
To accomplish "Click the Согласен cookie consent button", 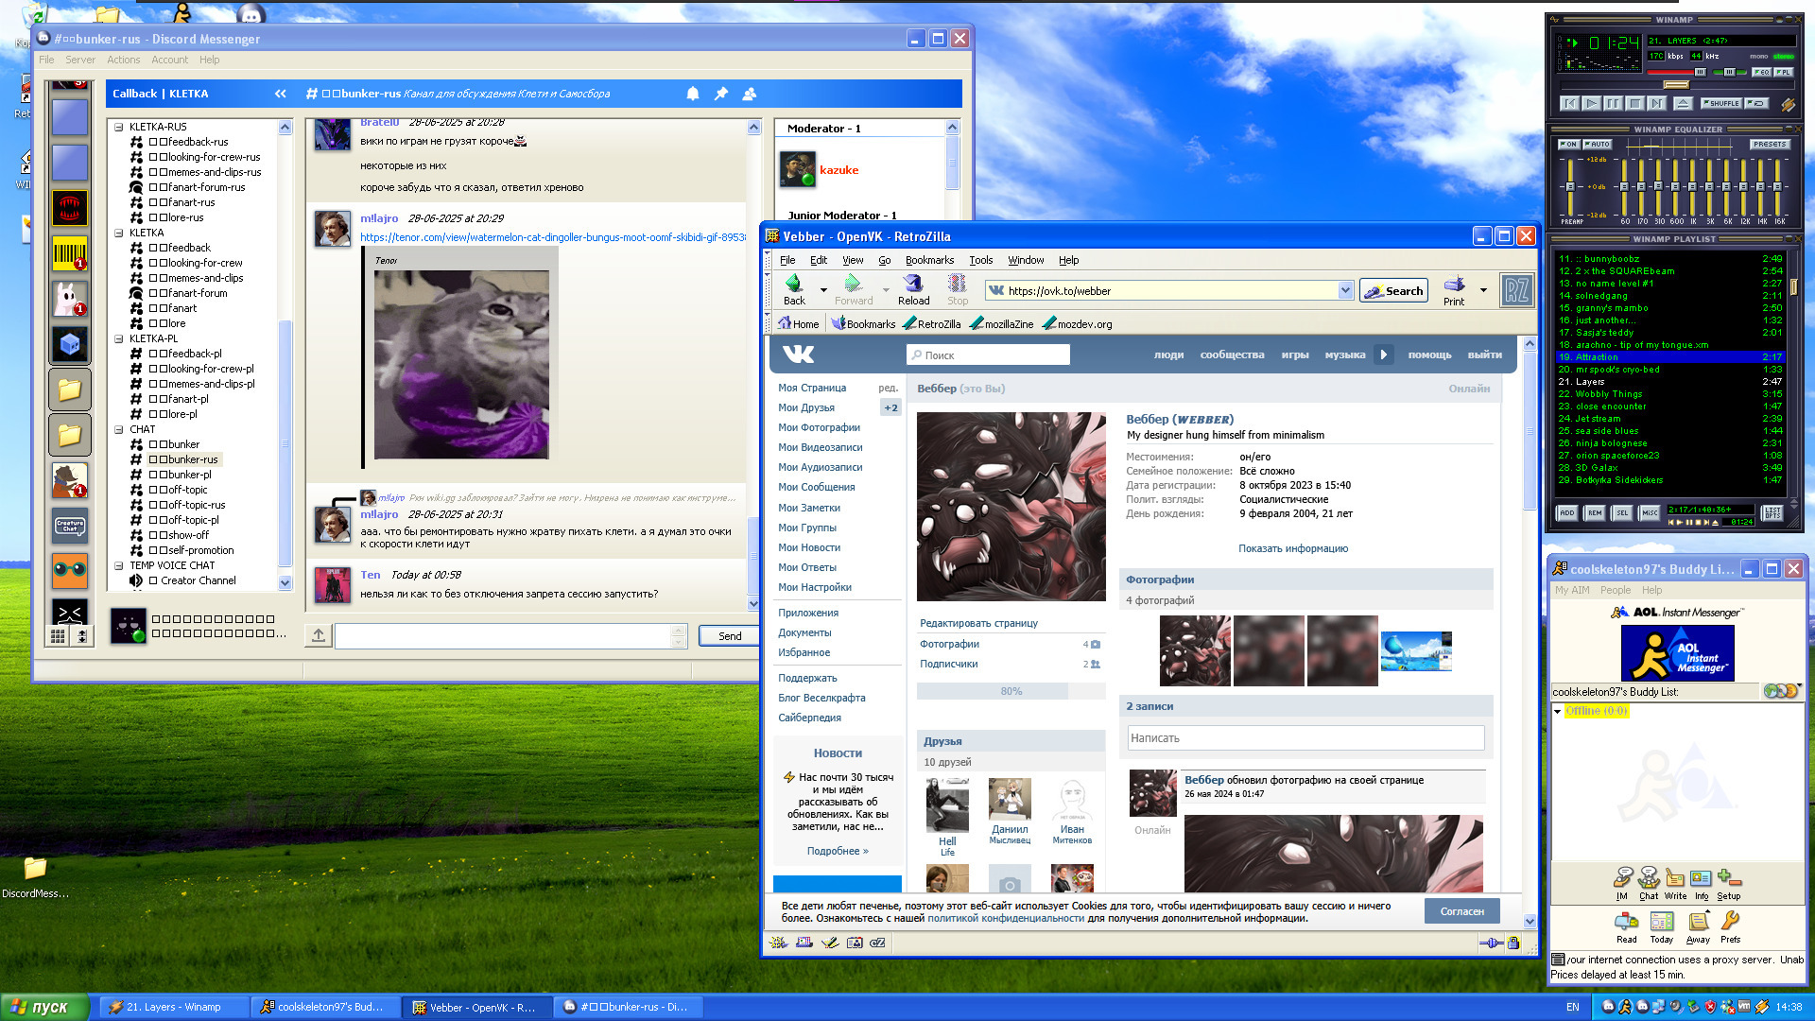I will (x=1461, y=911).
